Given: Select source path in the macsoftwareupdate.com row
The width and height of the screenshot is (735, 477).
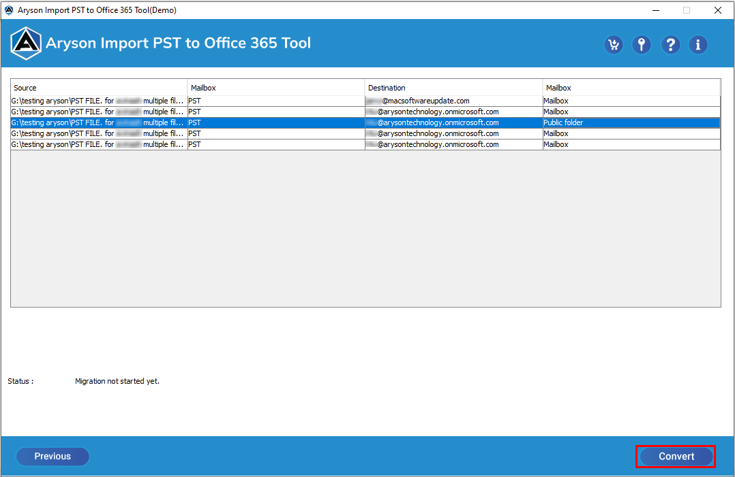Looking at the screenshot, I should (99, 101).
